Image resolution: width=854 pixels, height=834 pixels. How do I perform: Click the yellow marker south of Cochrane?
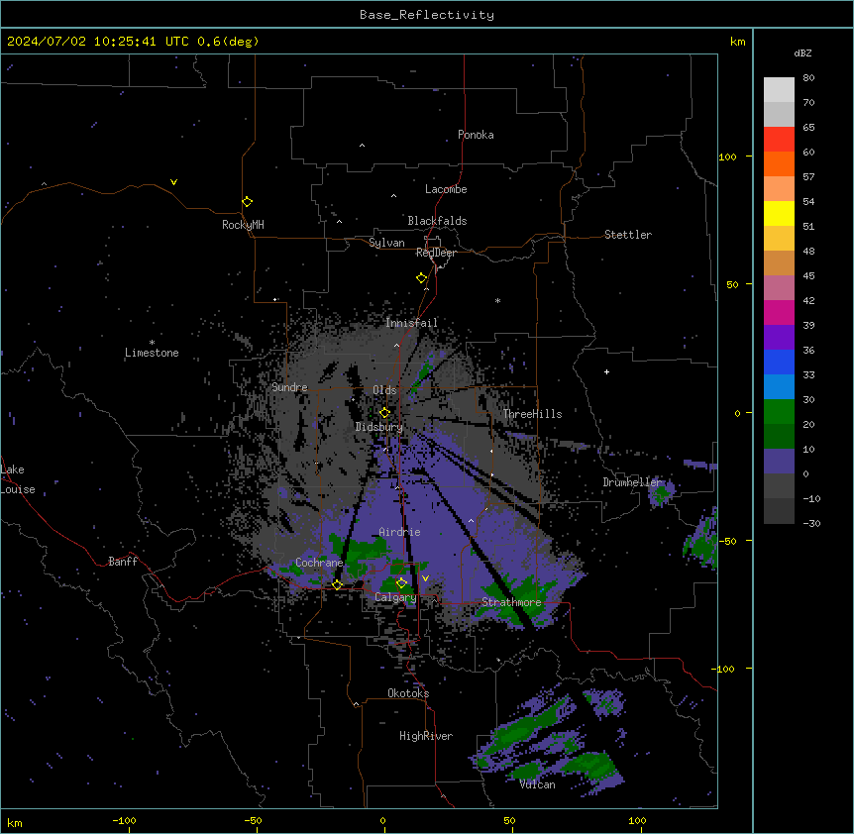coord(337,584)
